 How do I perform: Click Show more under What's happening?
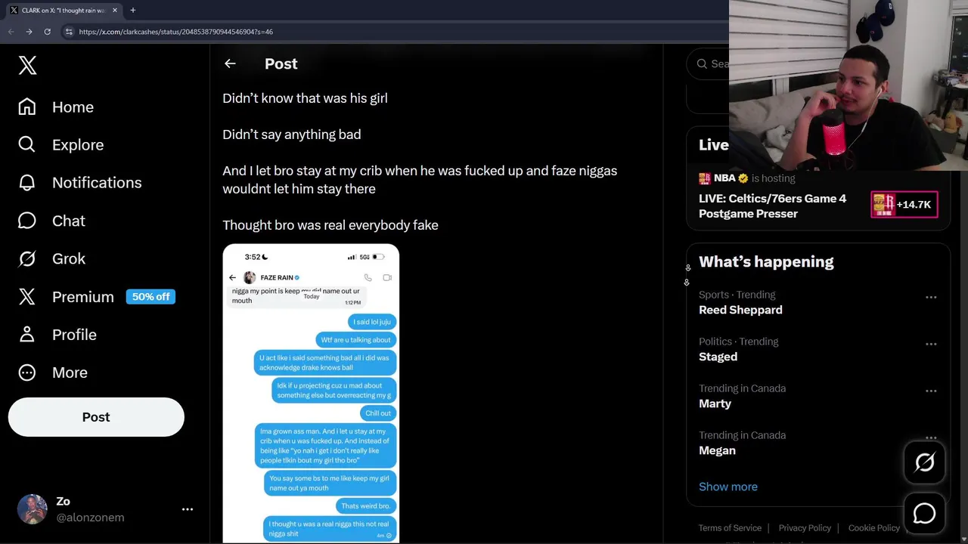(x=728, y=487)
